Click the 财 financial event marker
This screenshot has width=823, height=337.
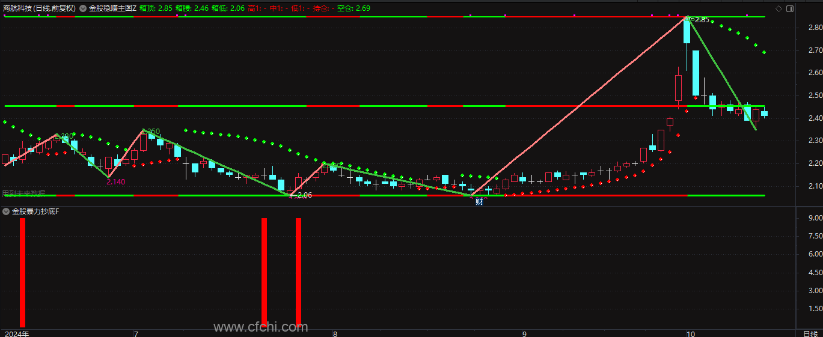click(479, 202)
